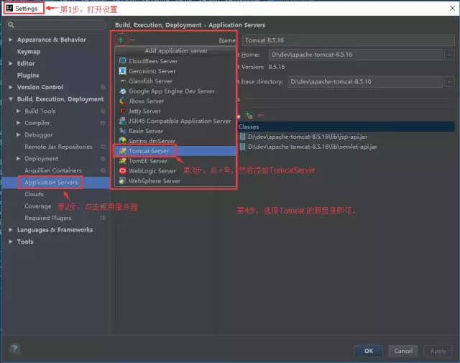The width and height of the screenshot is (460, 363).
Task: Choose TomEE Server entry
Action: [x=175, y=161]
